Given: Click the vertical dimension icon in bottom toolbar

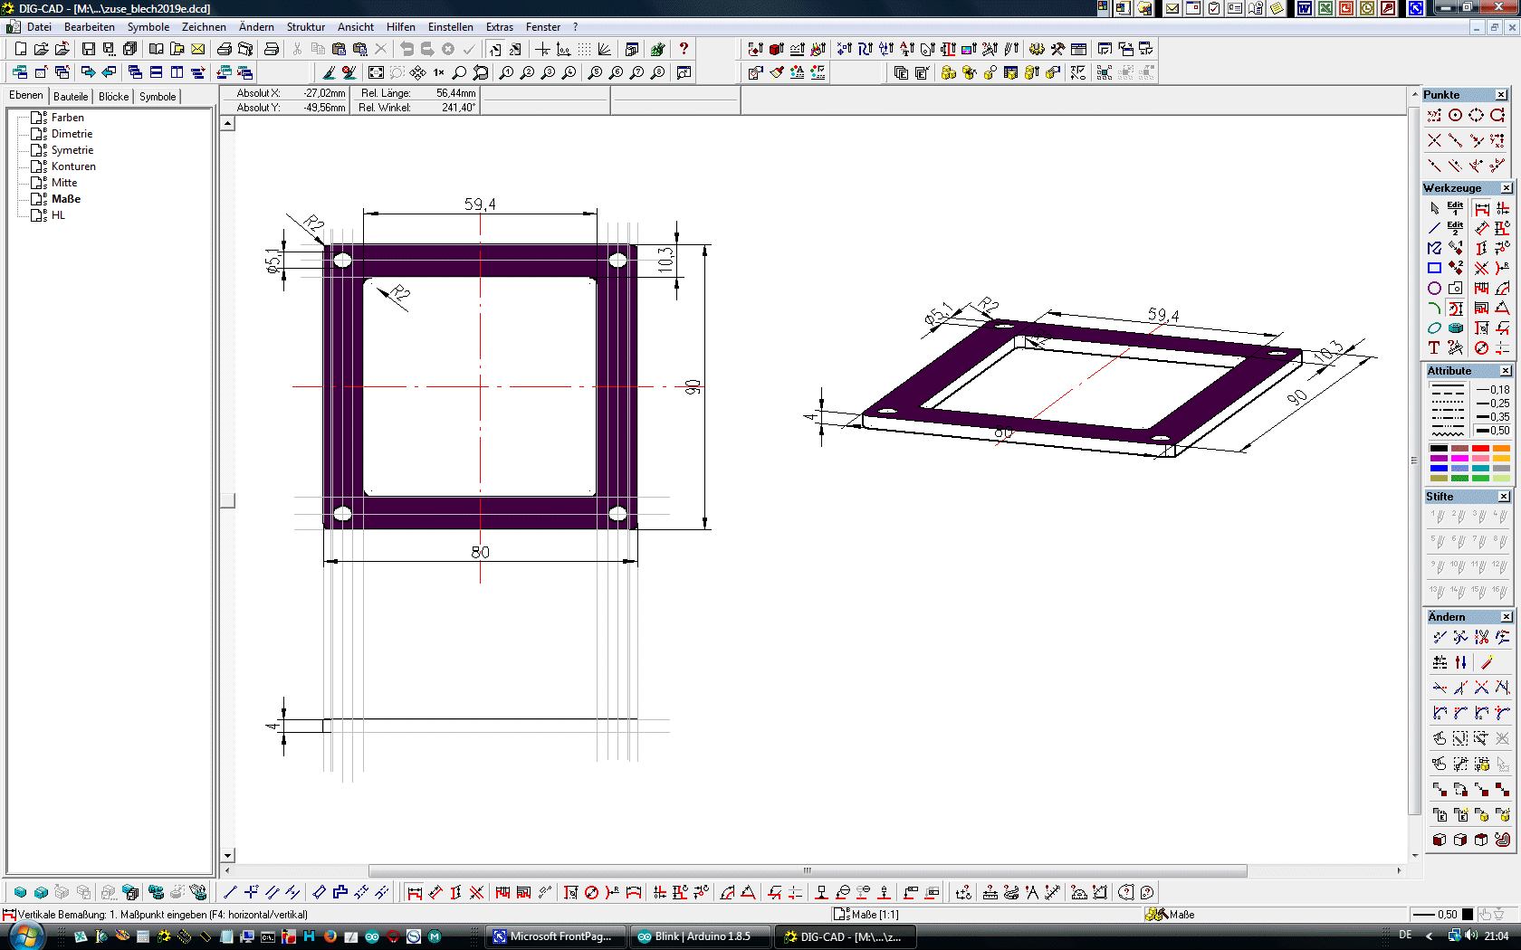Looking at the screenshot, I should pyautogui.click(x=455, y=892).
